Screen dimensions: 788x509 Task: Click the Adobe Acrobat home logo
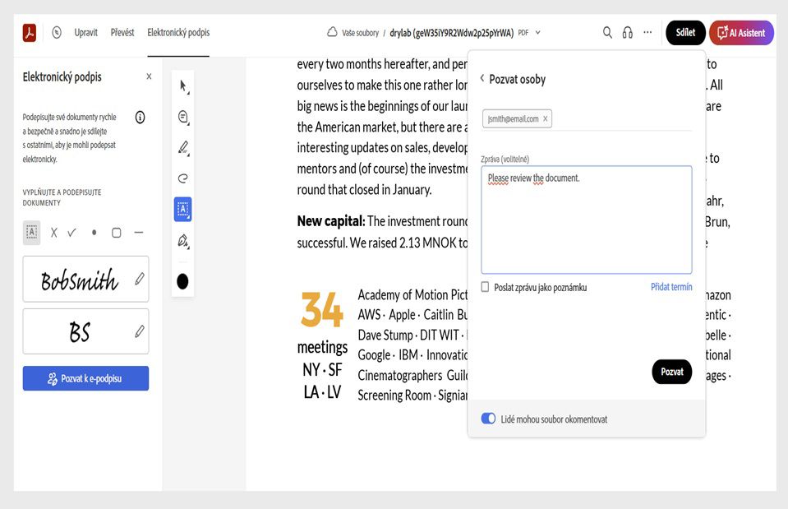pos(30,33)
